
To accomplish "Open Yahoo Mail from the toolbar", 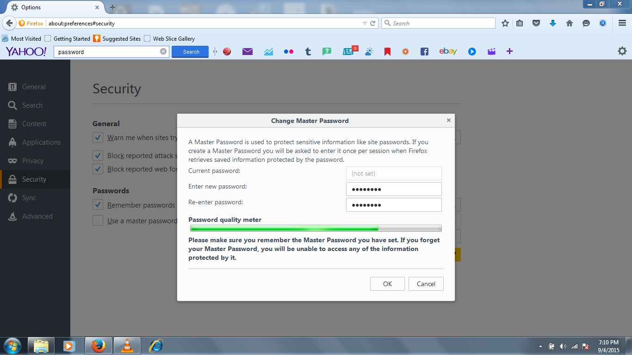I will tap(247, 51).
